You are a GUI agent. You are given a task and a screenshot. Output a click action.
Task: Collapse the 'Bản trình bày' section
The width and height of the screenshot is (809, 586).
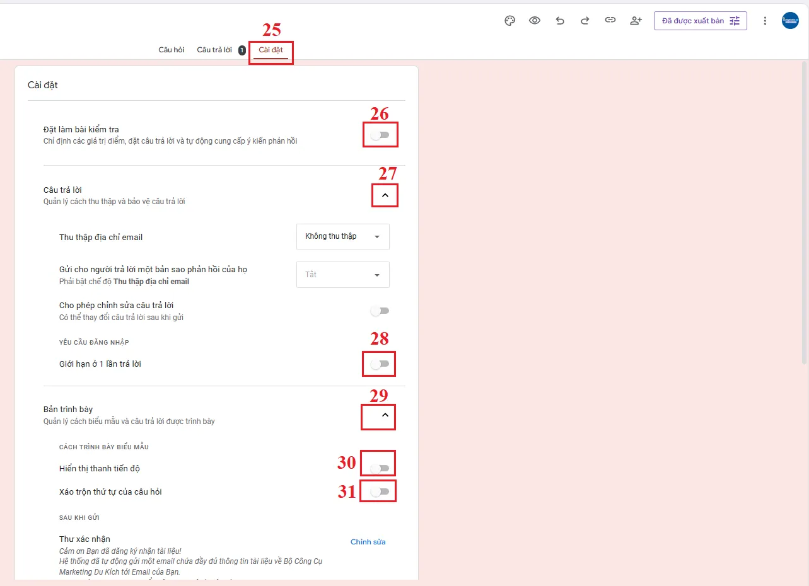pyautogui.click(x=385, y=415)
